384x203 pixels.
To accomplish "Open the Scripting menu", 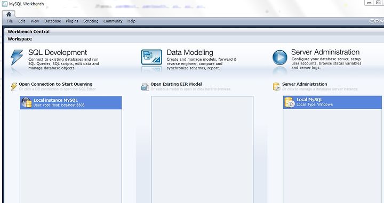I will 91,21.
